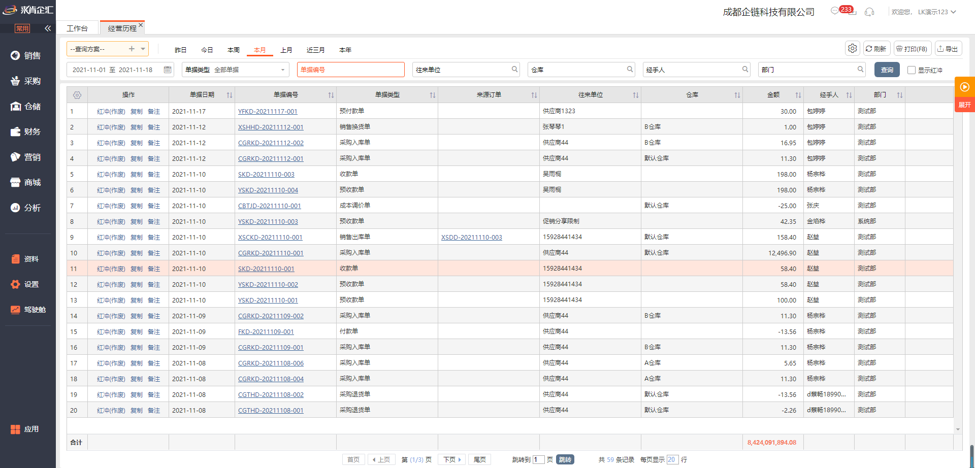Screen dimensions: 975x468
Task: Enable the 显示红冲 checkbox
Action: coord(912,70)
